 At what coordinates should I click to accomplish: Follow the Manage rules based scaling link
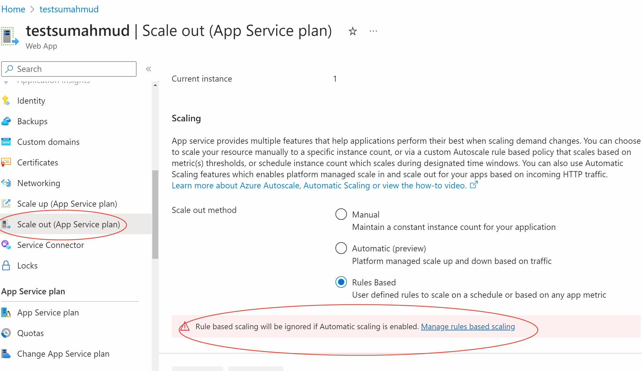(468, 326)
